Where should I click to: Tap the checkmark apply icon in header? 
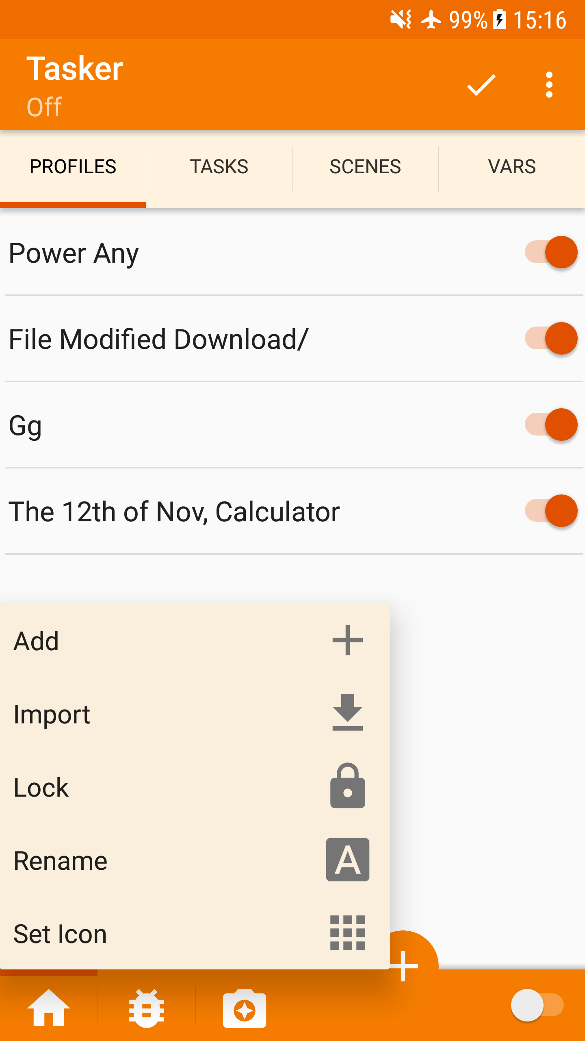(x=481, y=85)
